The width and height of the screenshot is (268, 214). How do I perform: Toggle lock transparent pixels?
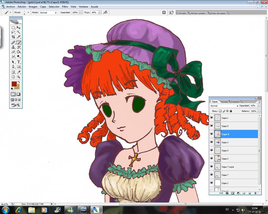coord(220,111)
